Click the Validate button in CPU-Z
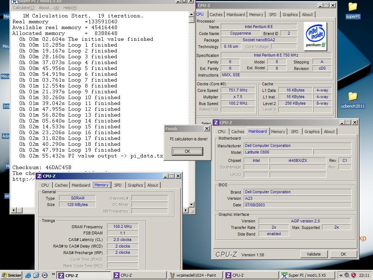Viewport: 373px width, 280px height. point(314,254)
